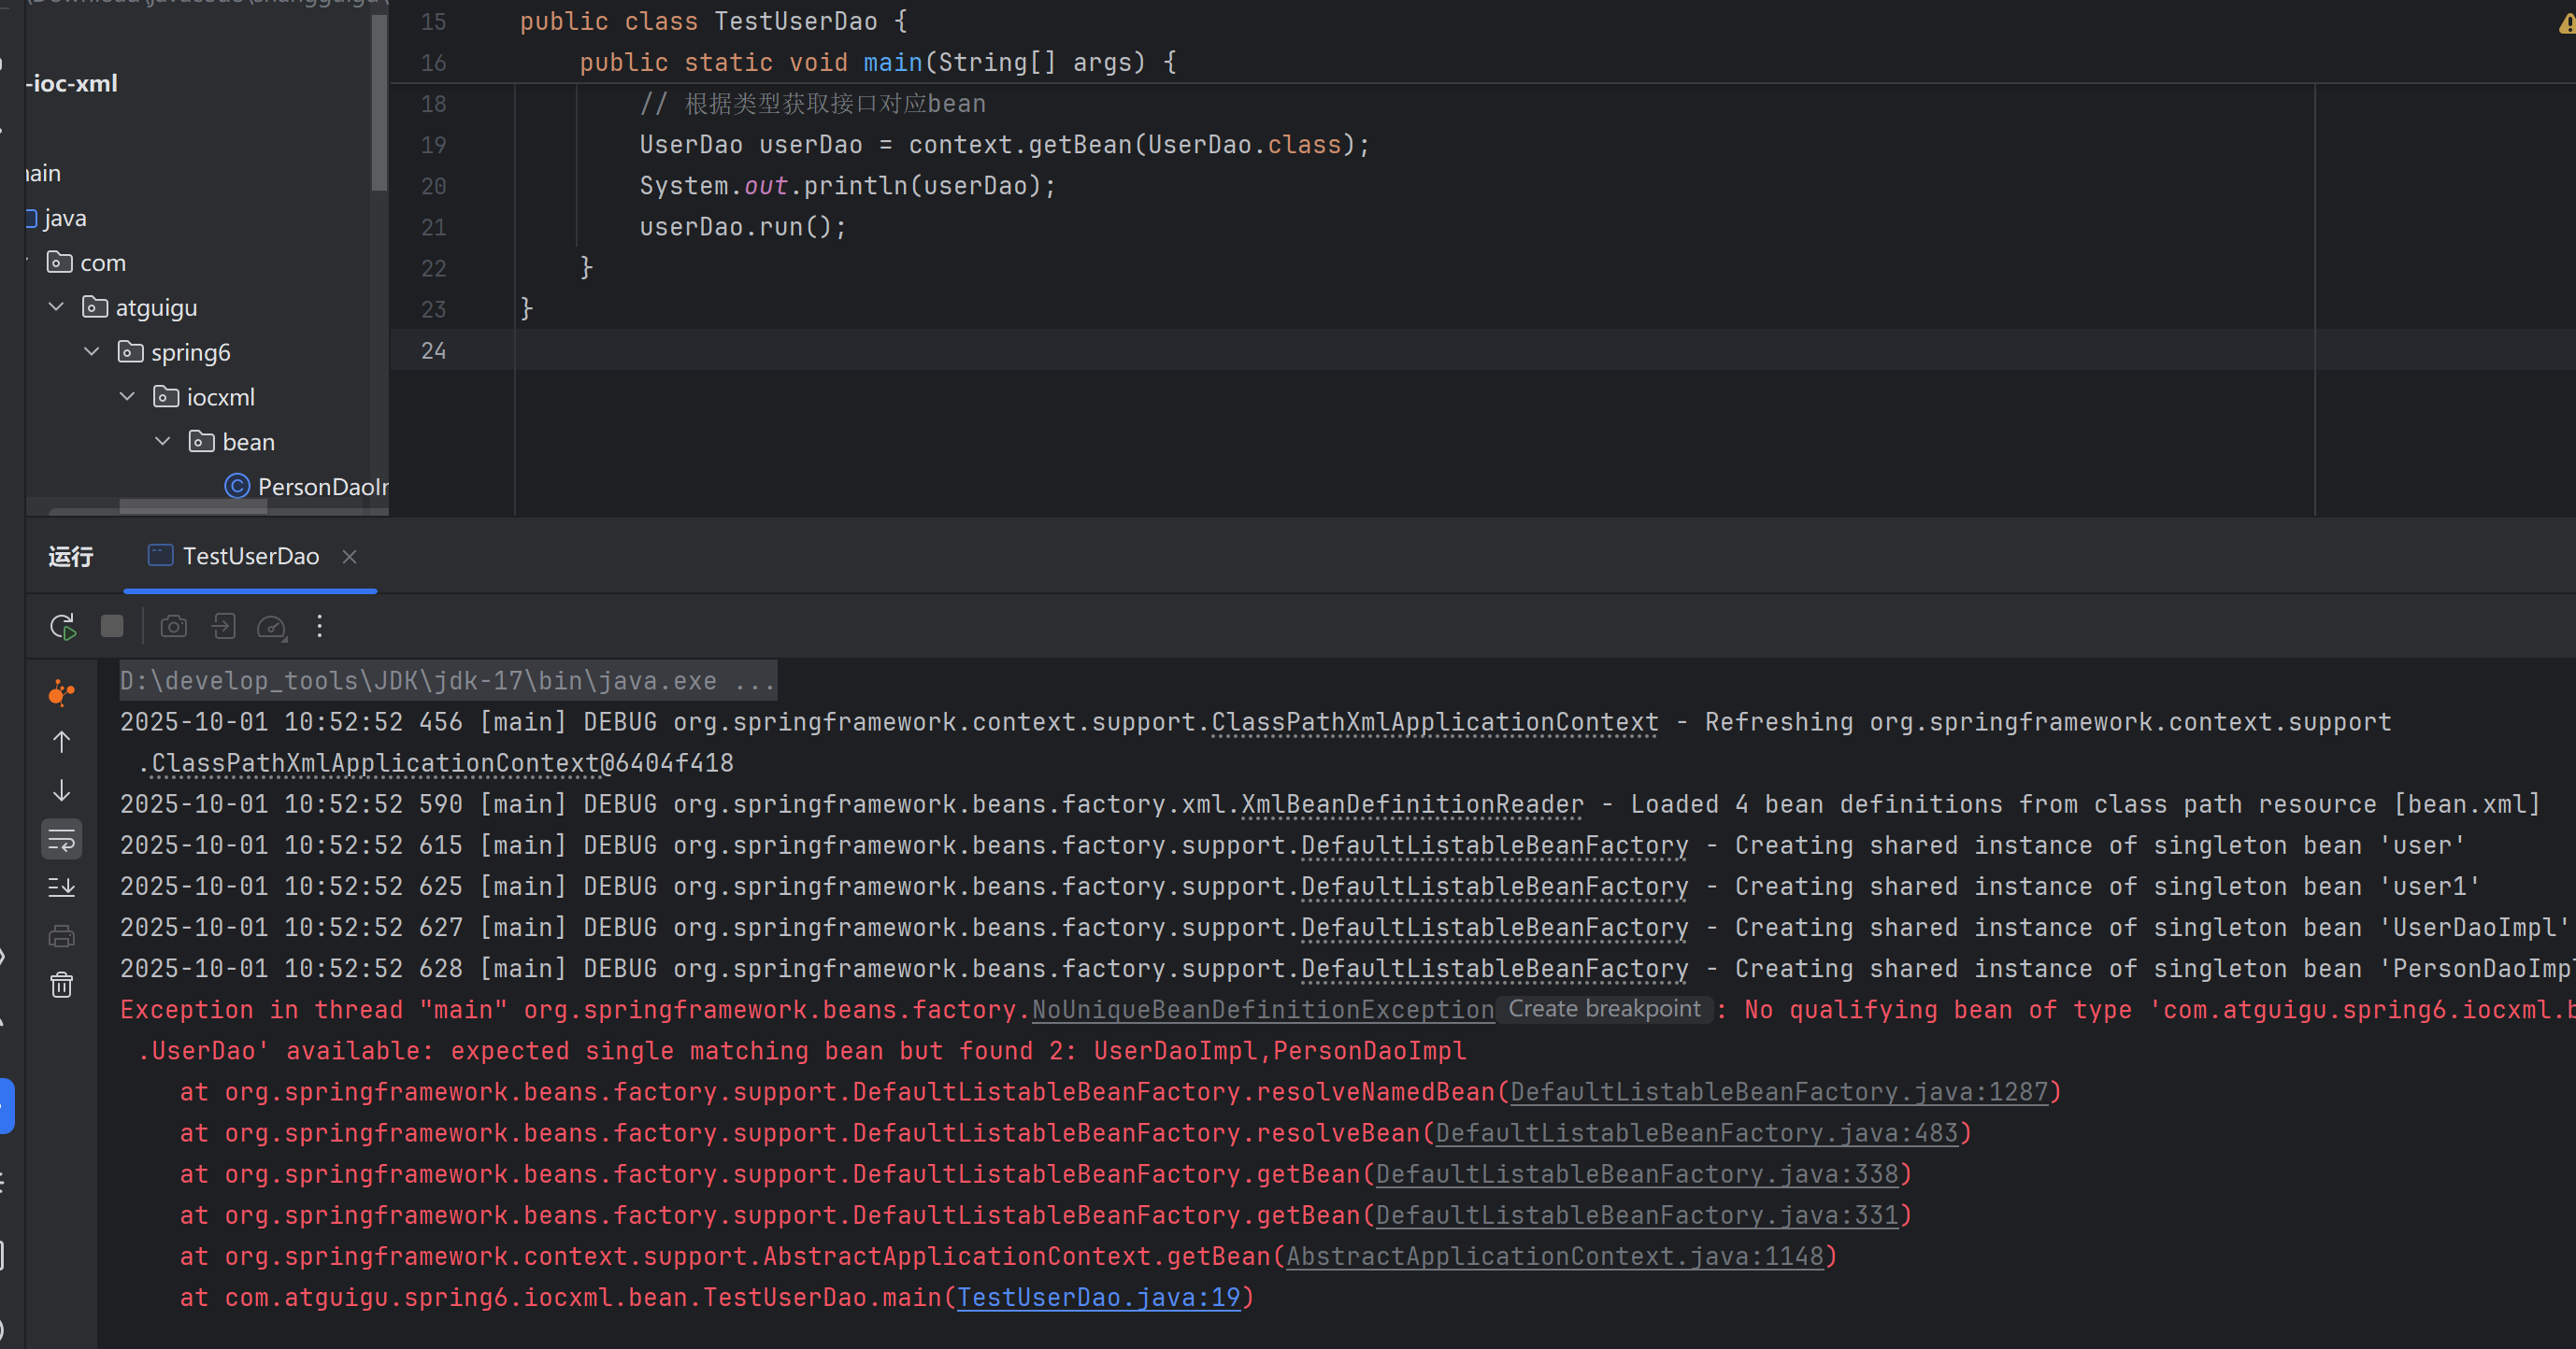Collapse the bean folder chevron
Image resolution: width=2576 pixels, height=1349 pixels.
tap(163, 441)
